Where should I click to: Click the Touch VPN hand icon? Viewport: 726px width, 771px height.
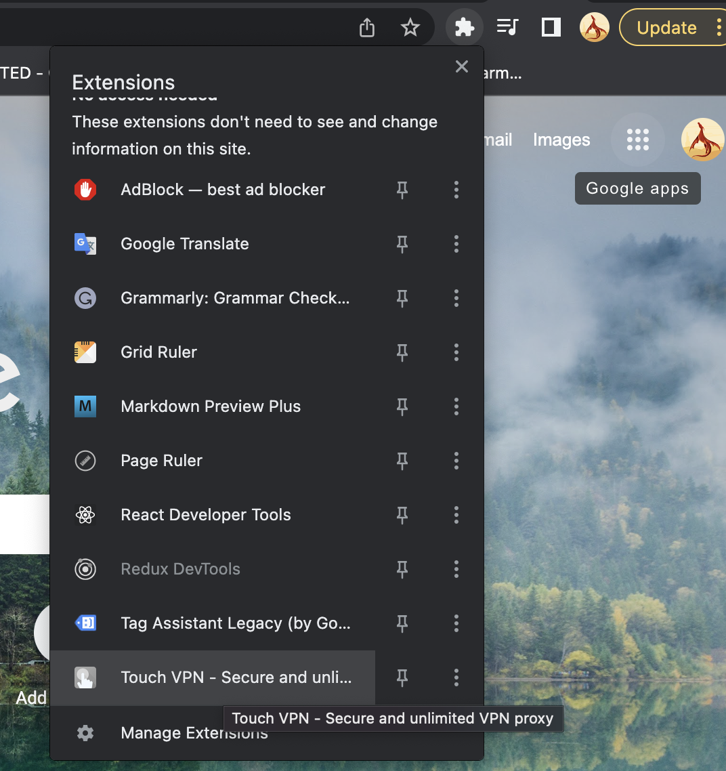[x=85, y=678]
